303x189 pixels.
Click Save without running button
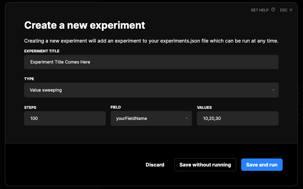click(205, 165)
